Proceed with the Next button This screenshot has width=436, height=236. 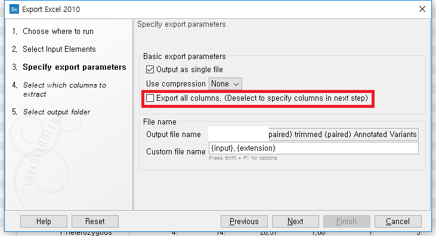[x=295, y=221]
